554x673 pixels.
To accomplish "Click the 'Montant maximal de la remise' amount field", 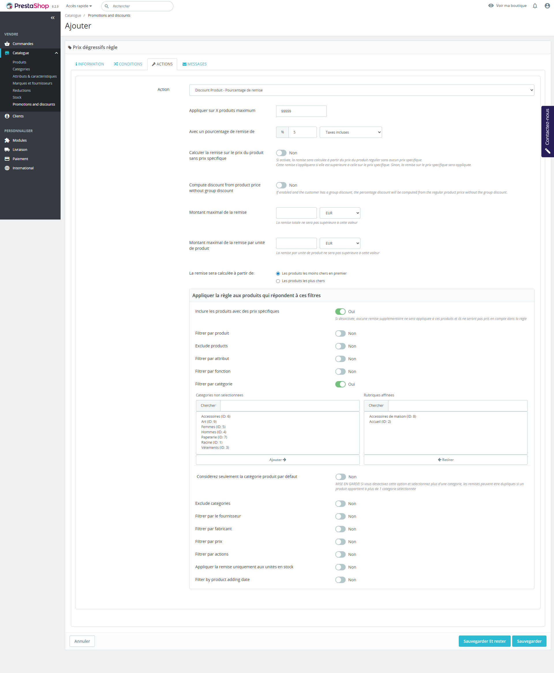I will point(296,213).
